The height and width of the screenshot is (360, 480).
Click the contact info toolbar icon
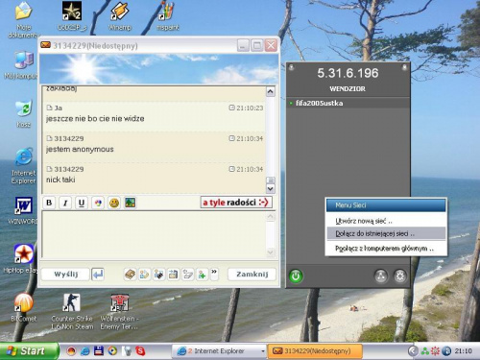click(x=144, y=275)
